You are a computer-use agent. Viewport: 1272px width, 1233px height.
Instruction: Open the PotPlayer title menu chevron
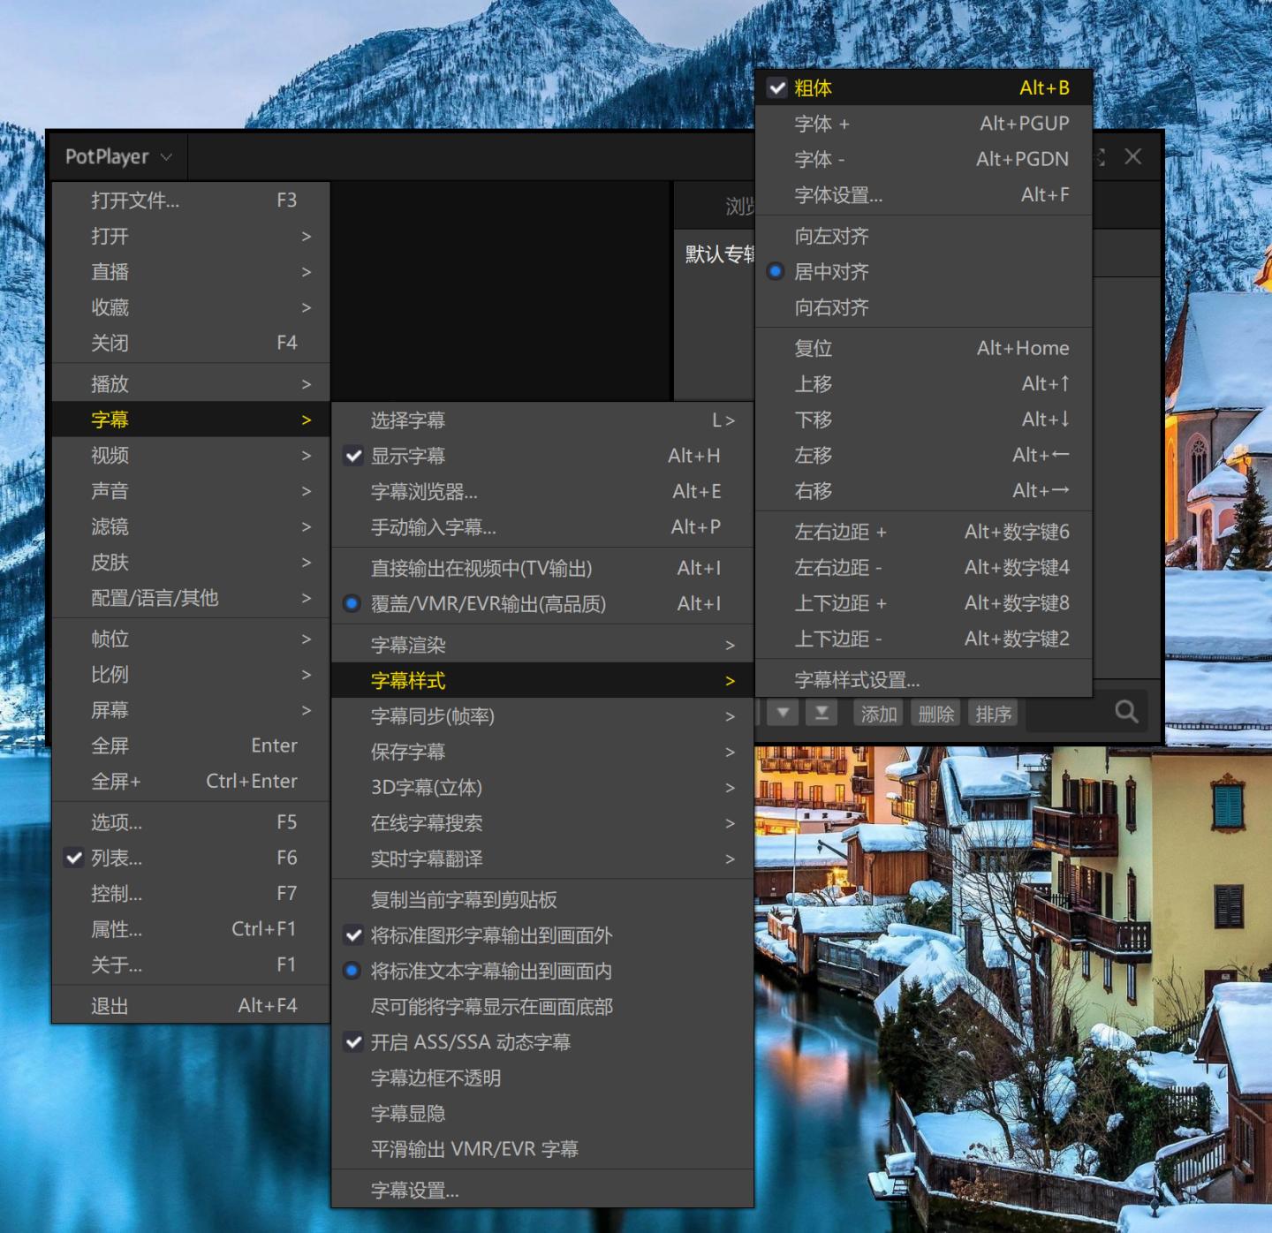coord(166,157)
